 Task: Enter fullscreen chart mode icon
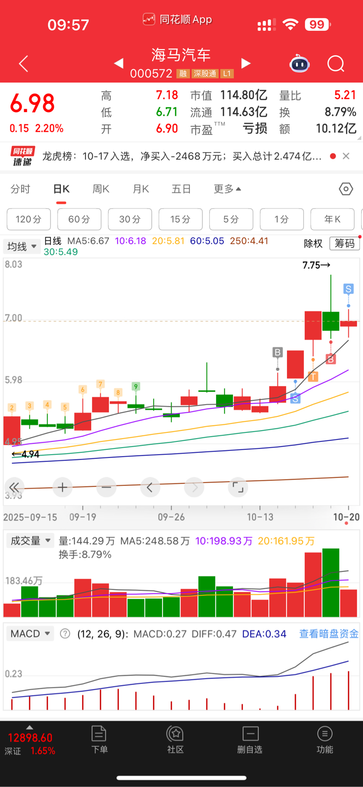tap(238, 487)
